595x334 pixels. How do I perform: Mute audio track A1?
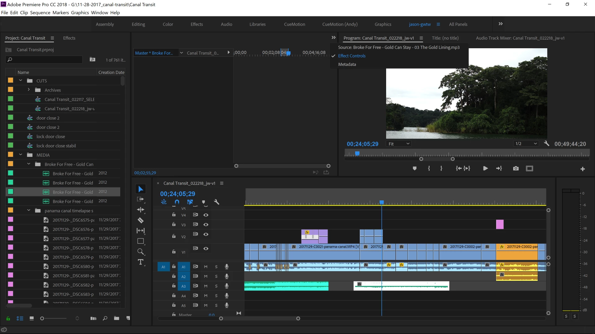pyautogui.click(x=205, y=267)
